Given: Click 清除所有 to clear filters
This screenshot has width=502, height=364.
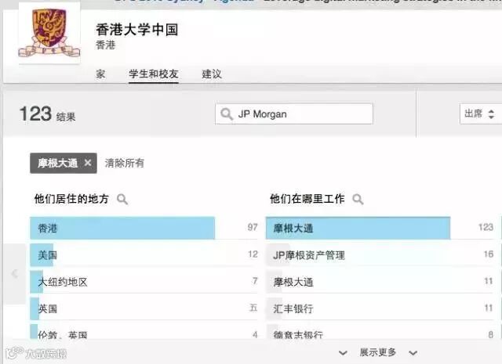Looking at the screenshot, I should (x=124, y=163).
